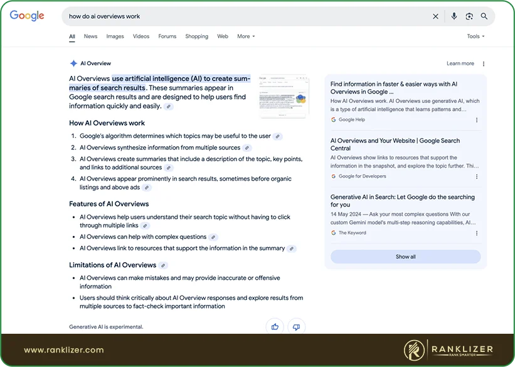This screenshot has height=367, width=515.
Task: Click Google favicon next to Google for Developers
Action: click(333, 176)
